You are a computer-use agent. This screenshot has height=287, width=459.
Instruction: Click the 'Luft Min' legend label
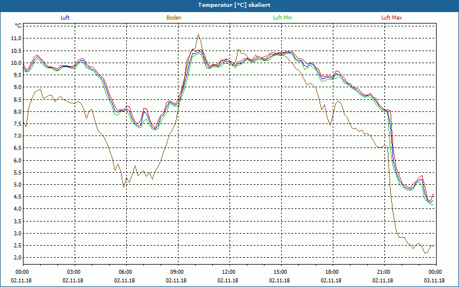[282, 18]
